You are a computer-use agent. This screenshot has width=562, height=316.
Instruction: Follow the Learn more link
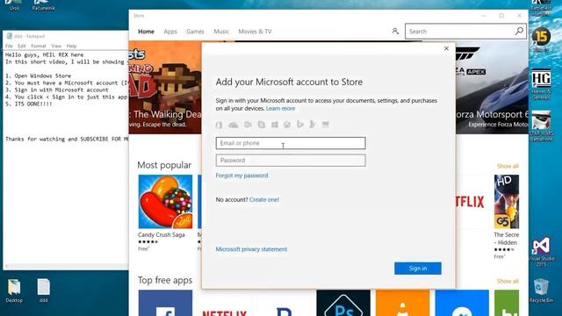[281, 109]
